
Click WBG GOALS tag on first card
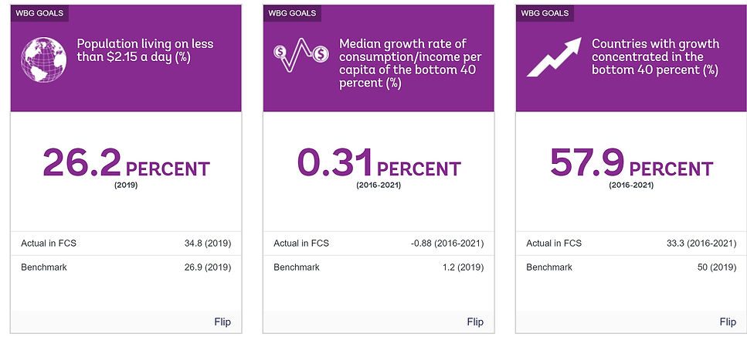tap(39, 13)
